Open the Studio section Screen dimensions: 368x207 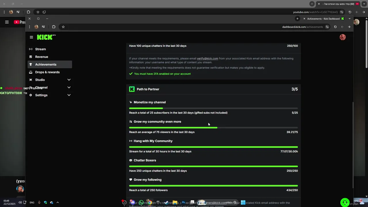[x=50, y=80]
